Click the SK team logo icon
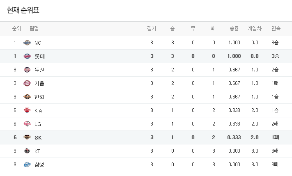 point(27,137)
